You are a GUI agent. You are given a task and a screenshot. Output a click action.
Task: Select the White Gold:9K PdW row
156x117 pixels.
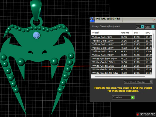(x=121, y=58)
